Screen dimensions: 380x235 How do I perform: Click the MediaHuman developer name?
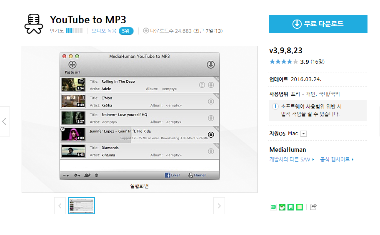pyautogui.click(x=287, y=150)
